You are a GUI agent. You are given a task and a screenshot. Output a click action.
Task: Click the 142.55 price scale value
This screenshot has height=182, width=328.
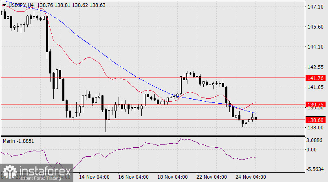click(x=315, y=67)
